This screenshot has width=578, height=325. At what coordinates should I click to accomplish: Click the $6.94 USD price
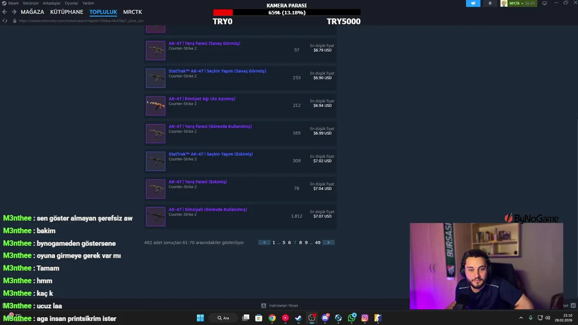tap(322, 105)
